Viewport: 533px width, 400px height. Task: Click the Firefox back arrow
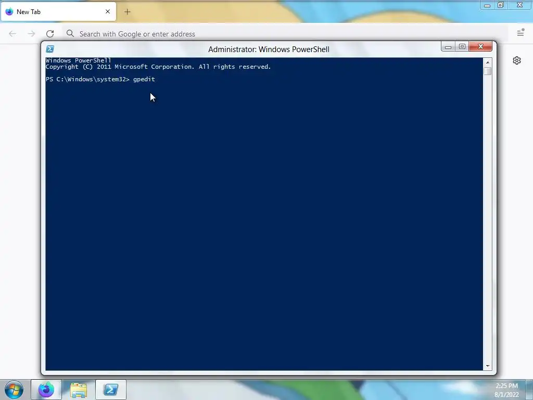pyautogui.click(x=12, y=34)
